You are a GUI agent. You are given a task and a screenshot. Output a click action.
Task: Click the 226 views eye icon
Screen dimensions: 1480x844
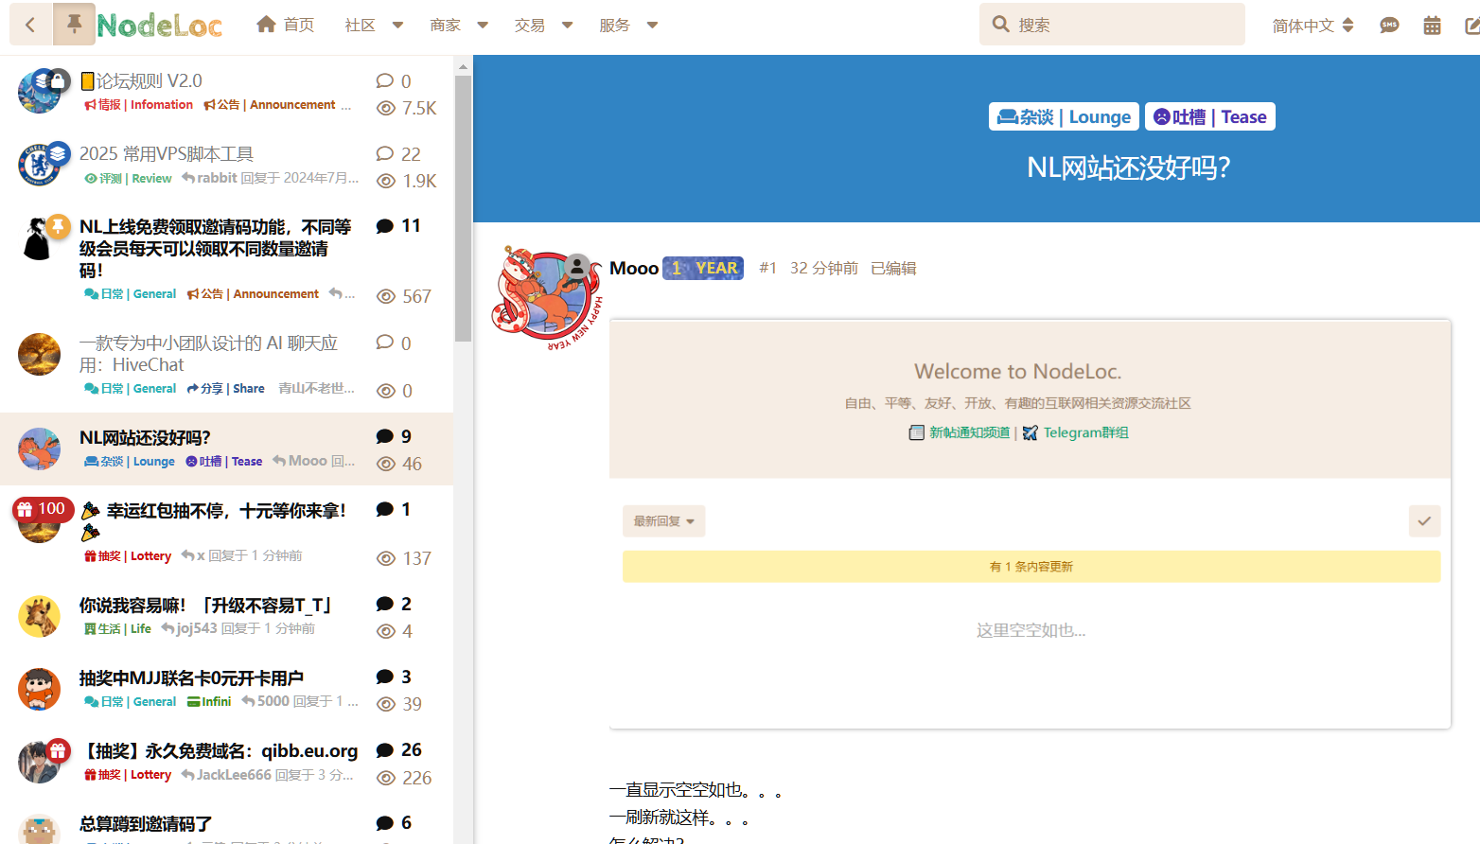coord(386,779)
